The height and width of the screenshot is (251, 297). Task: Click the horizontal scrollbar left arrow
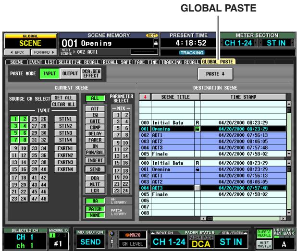[204, 218]
